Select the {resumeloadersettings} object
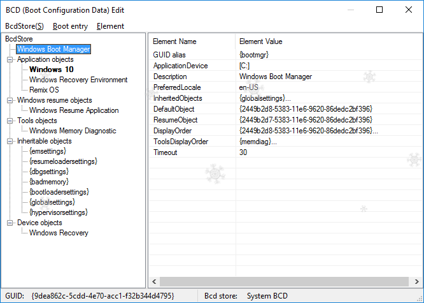 [63, 161]
